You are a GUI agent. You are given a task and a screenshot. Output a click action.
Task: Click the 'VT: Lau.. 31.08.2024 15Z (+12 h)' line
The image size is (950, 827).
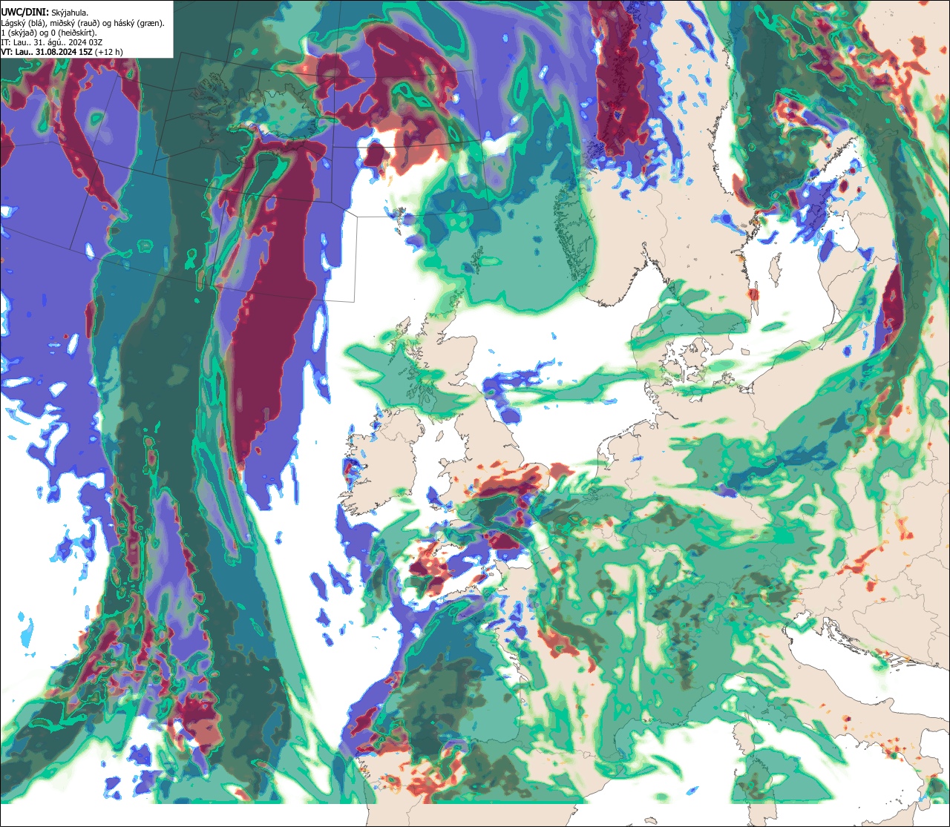point(62,52)
